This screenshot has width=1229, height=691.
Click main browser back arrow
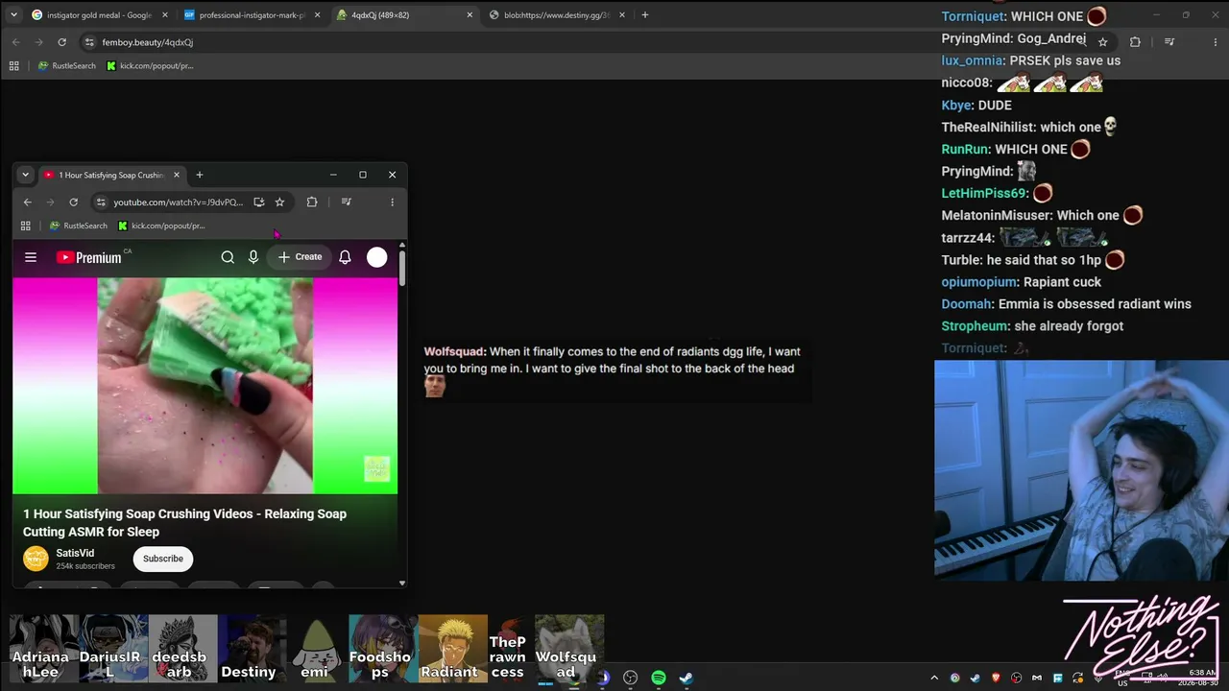point(15,42)
